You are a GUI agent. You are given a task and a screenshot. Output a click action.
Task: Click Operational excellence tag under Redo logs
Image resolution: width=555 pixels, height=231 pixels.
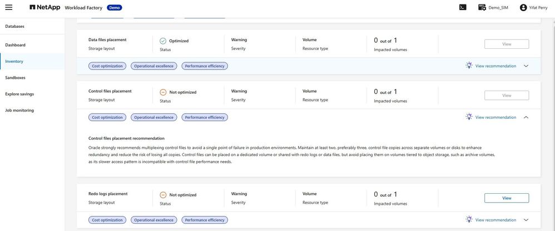coord(153,220)
